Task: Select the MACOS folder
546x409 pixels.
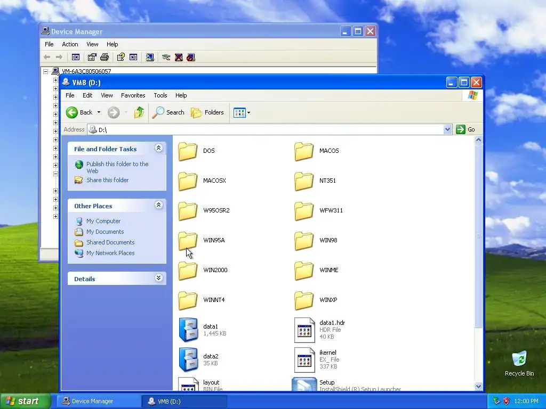Action: (x=317, y=151)
